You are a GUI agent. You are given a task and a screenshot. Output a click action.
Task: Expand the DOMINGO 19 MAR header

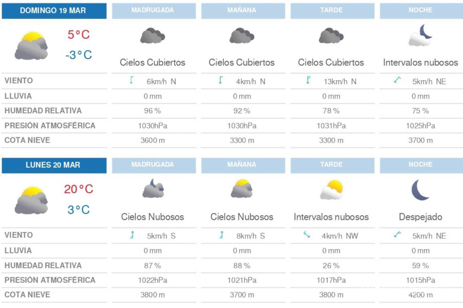[x=54, y=11]
